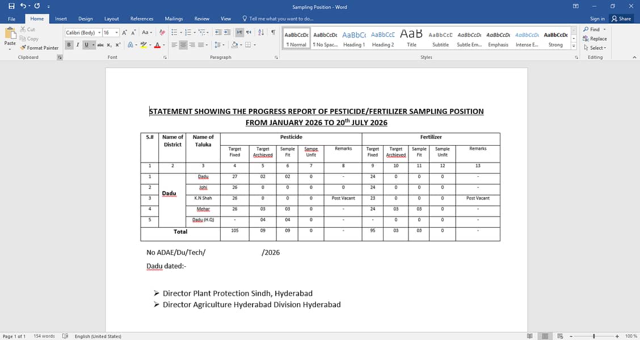Toggle Show/Hide paragraph marks
This screenshot has height=340, width=640.
pos(273,33)
